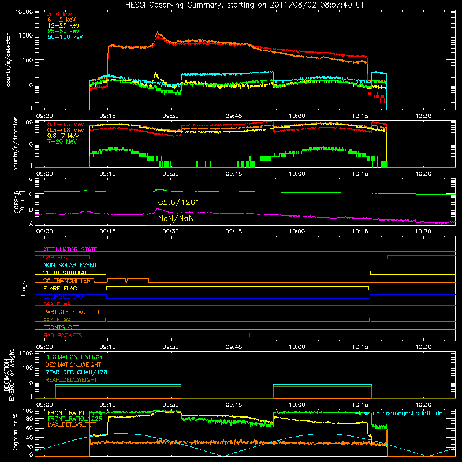Select the AAZ_FLAG label
This screenshot has width=462, height=462.
[57, 319]
